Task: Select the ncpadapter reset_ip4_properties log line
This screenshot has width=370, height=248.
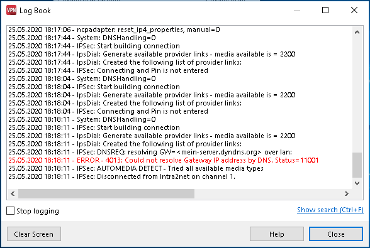Action: coord(114,30)
